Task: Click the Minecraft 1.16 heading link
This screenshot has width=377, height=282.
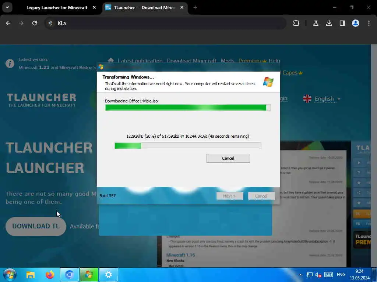Action: (180, 255)
